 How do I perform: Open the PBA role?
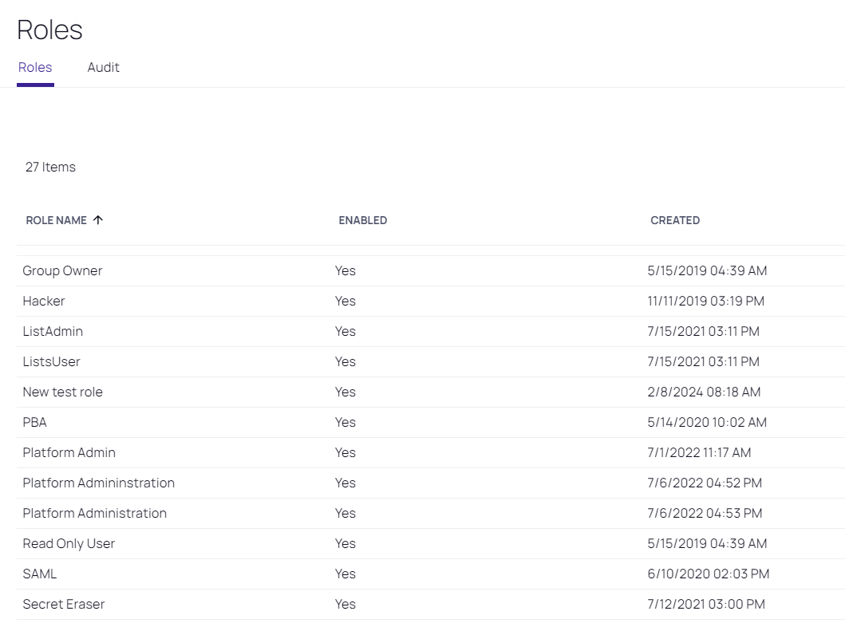[34, 423]
